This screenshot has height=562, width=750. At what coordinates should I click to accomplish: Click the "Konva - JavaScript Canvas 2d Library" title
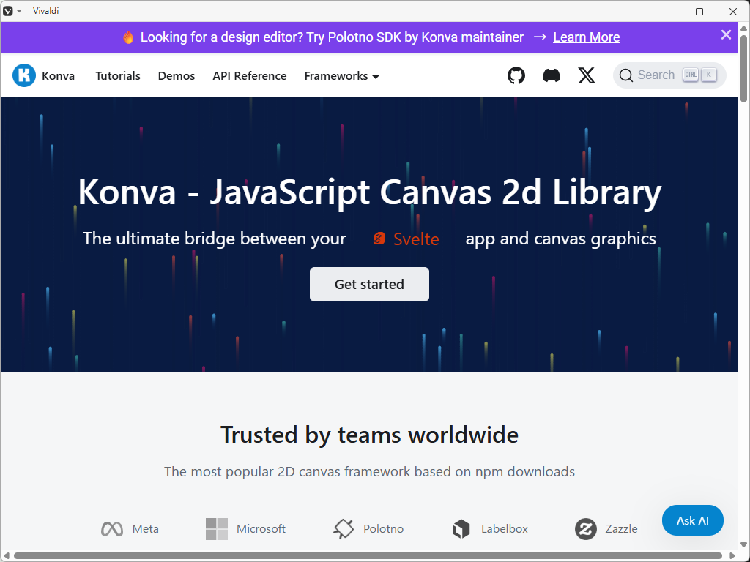[370, 192]
